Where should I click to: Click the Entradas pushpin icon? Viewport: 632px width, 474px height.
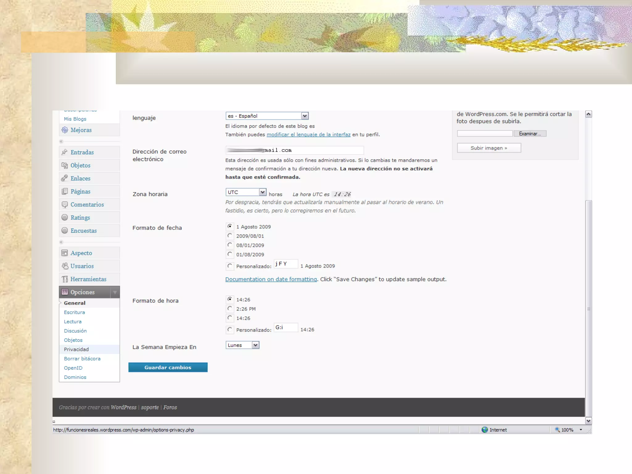coord(64,152)
